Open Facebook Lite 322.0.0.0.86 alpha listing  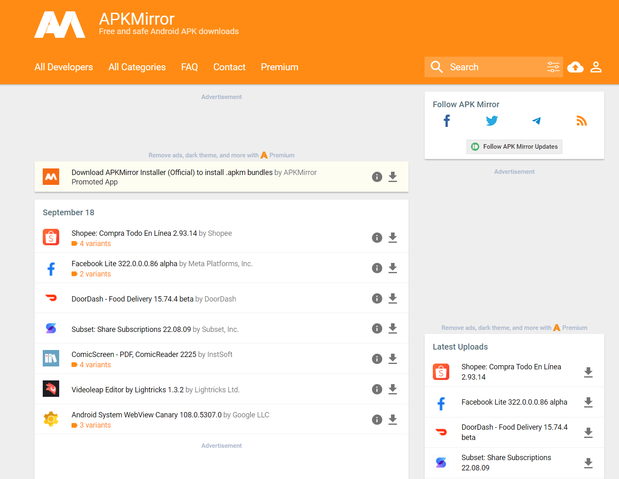coord(125,264)
